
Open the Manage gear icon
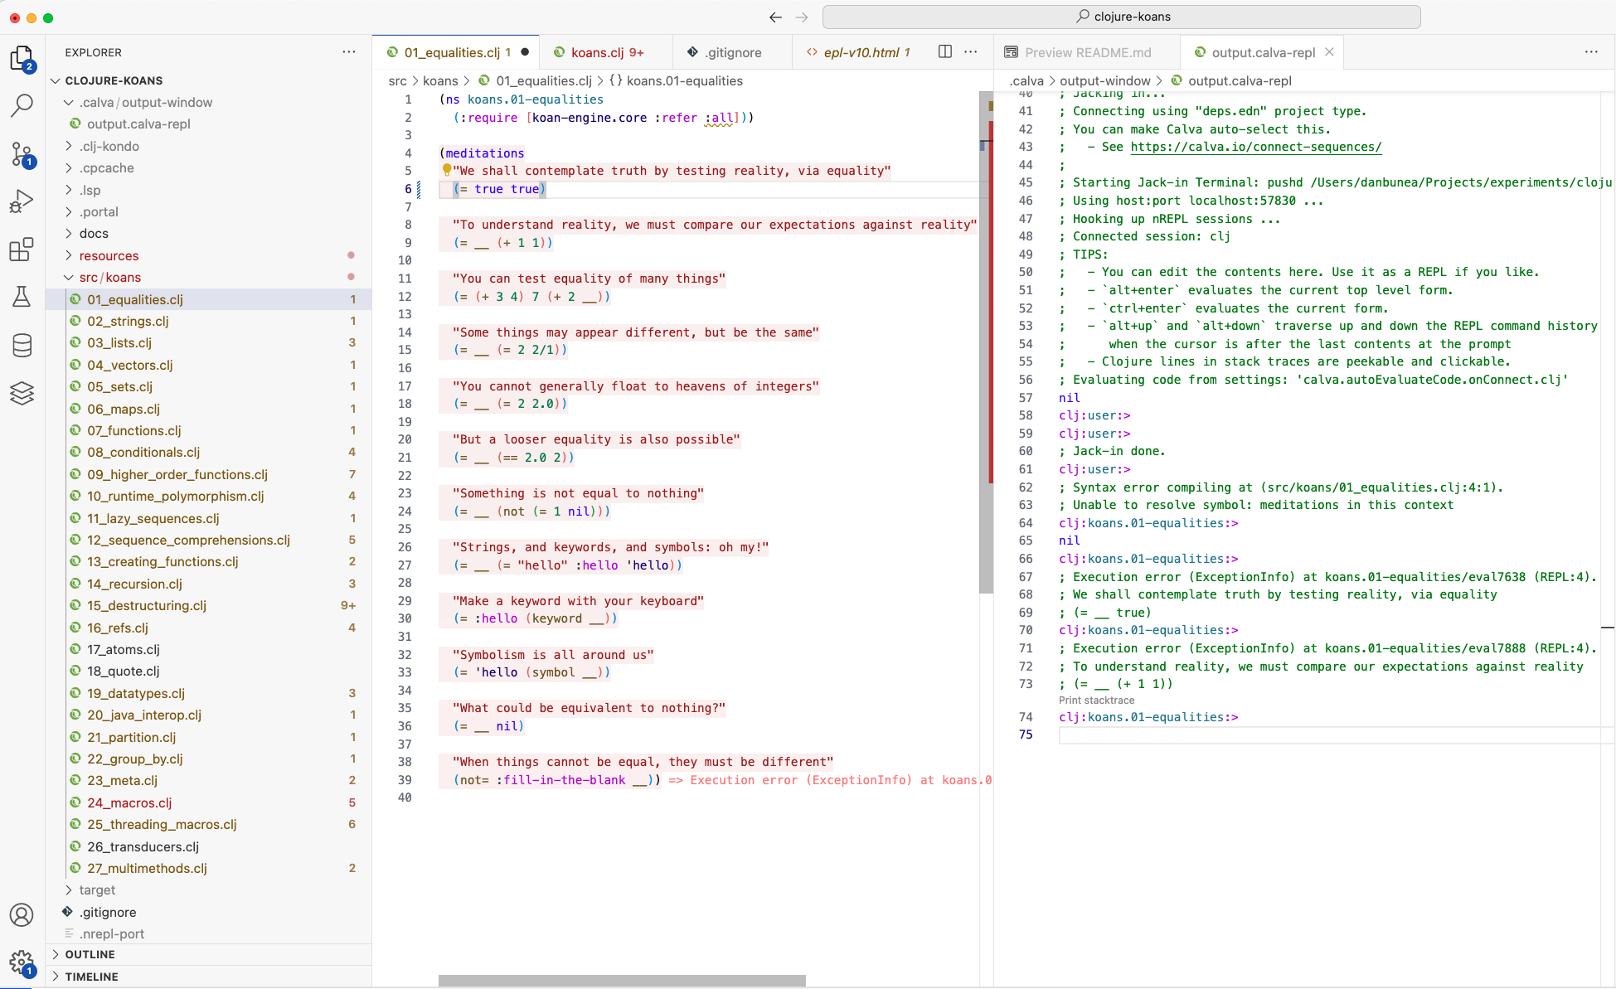(22, 962)
